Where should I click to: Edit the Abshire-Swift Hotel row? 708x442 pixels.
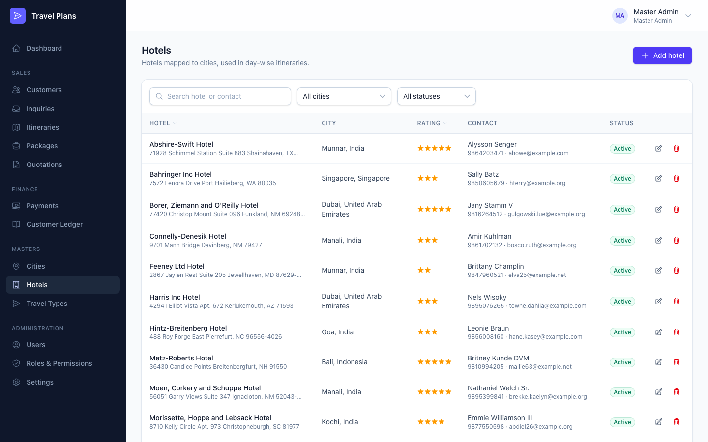click(x=659, y=148)
